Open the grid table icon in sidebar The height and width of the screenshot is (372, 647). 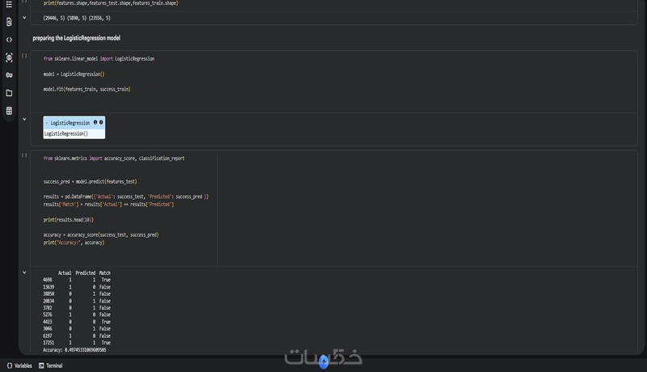click(x=9, y=111)
